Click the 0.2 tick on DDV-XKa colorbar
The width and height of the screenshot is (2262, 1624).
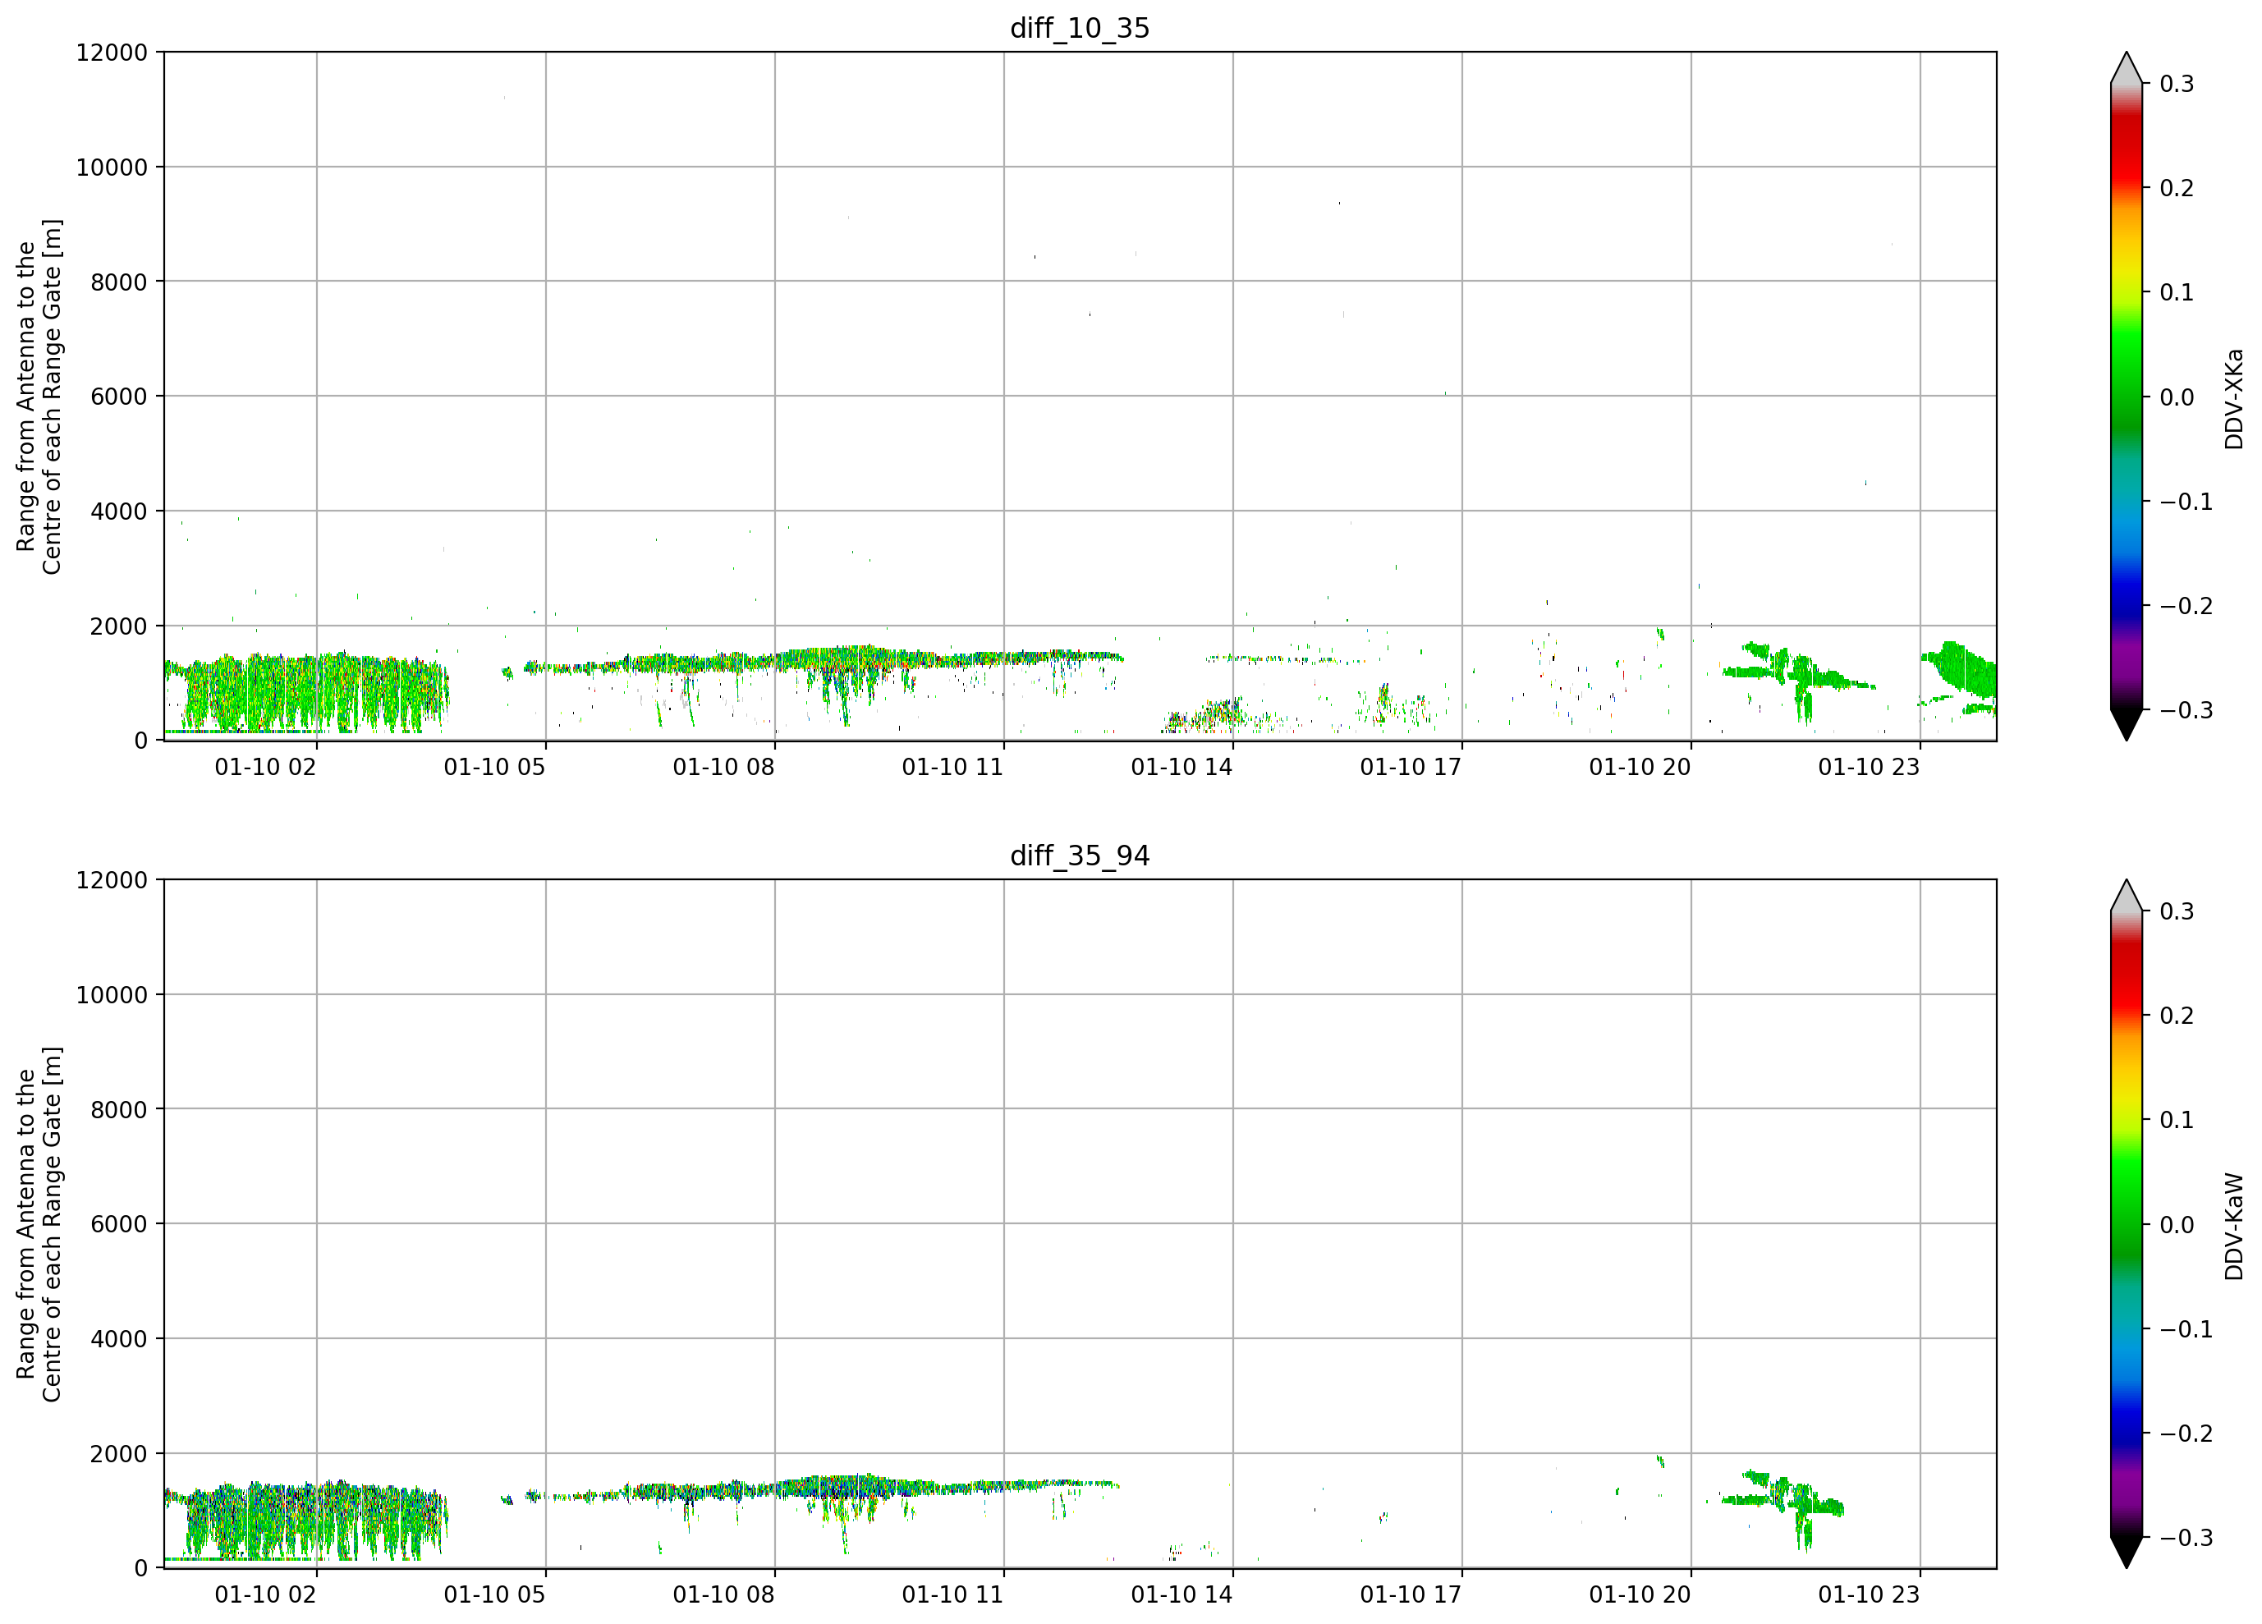click(2177, 189)
